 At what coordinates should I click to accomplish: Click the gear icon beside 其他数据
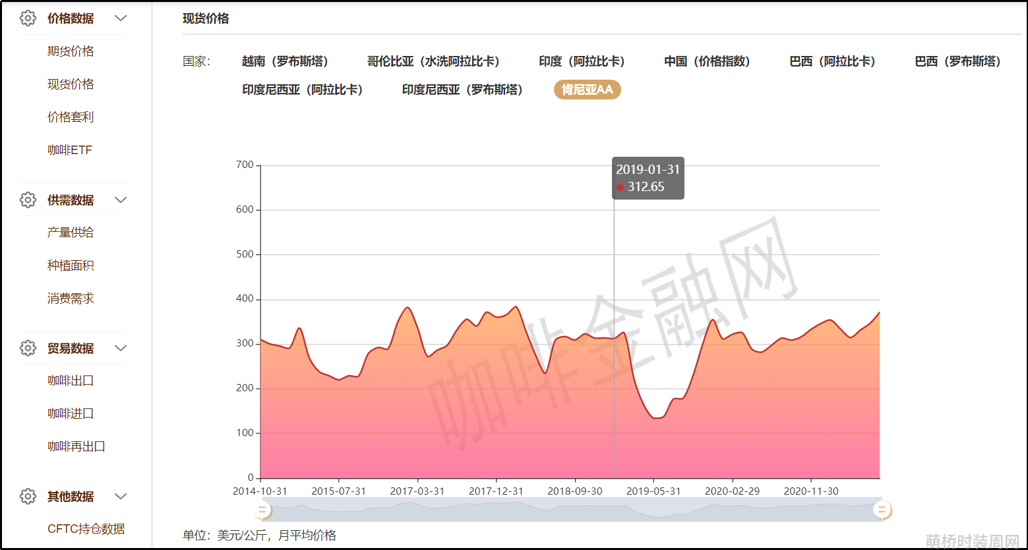[28, 496]
